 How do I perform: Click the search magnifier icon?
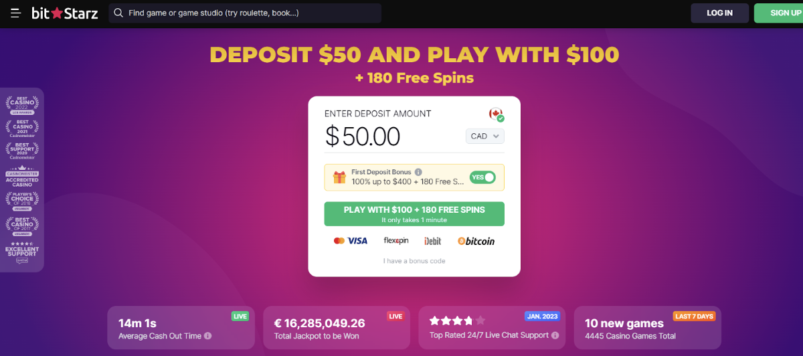click(x=118, y=13)
